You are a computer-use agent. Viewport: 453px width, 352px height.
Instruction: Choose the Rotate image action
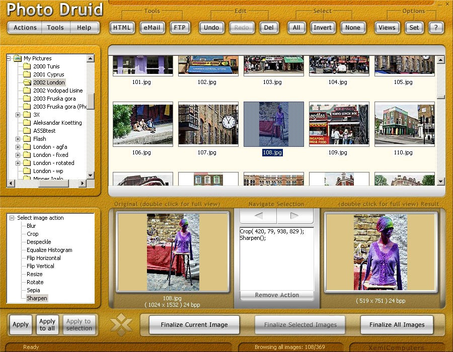35,283
